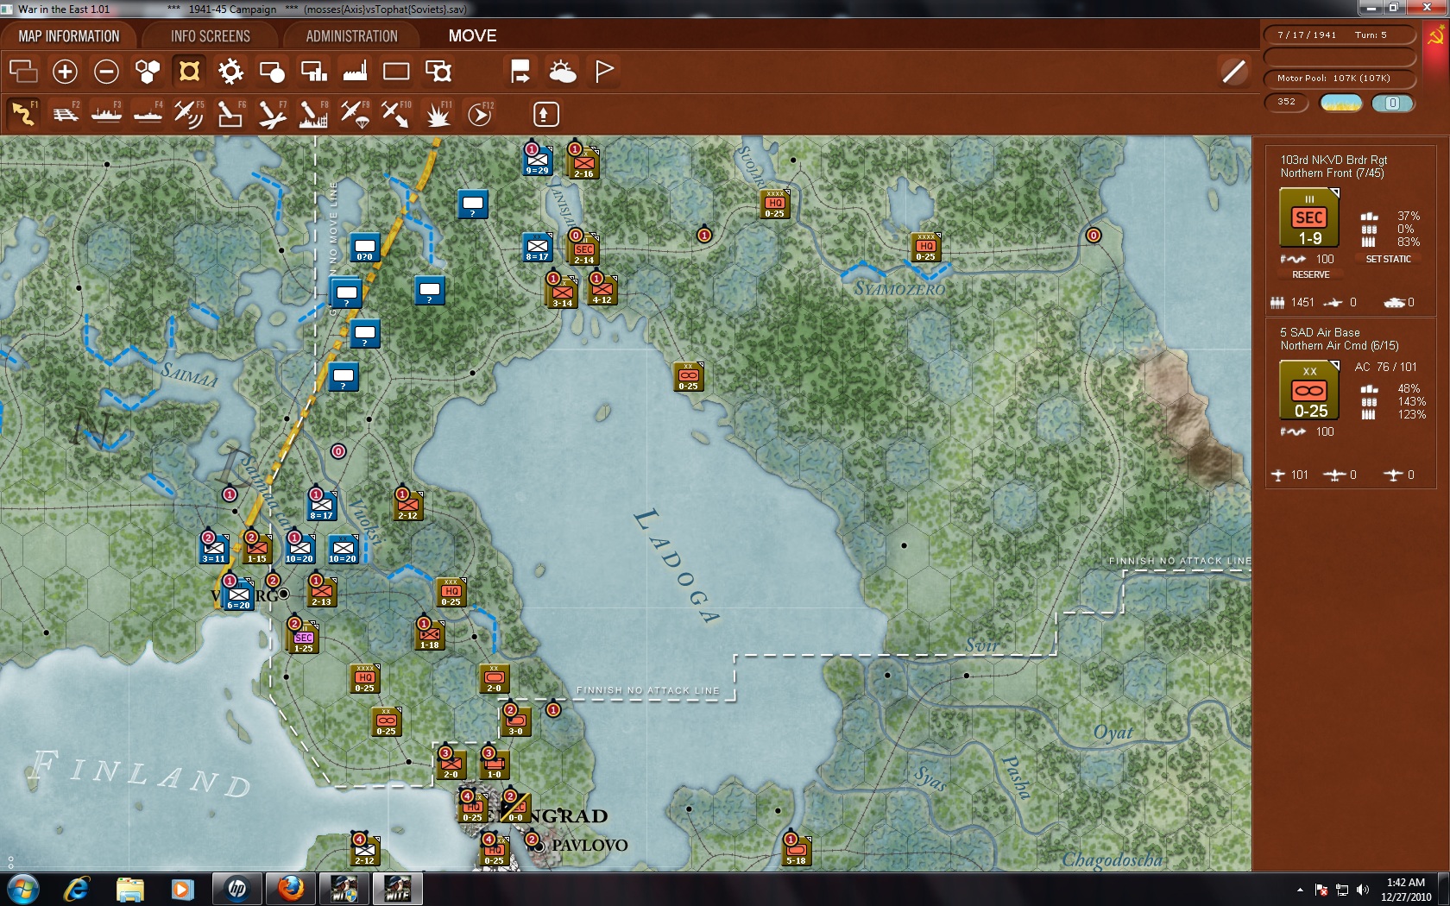This screenshot has width=1450, height=906.
Task: Zoom out the map with minus icon
Action: [x=106, y=71]
